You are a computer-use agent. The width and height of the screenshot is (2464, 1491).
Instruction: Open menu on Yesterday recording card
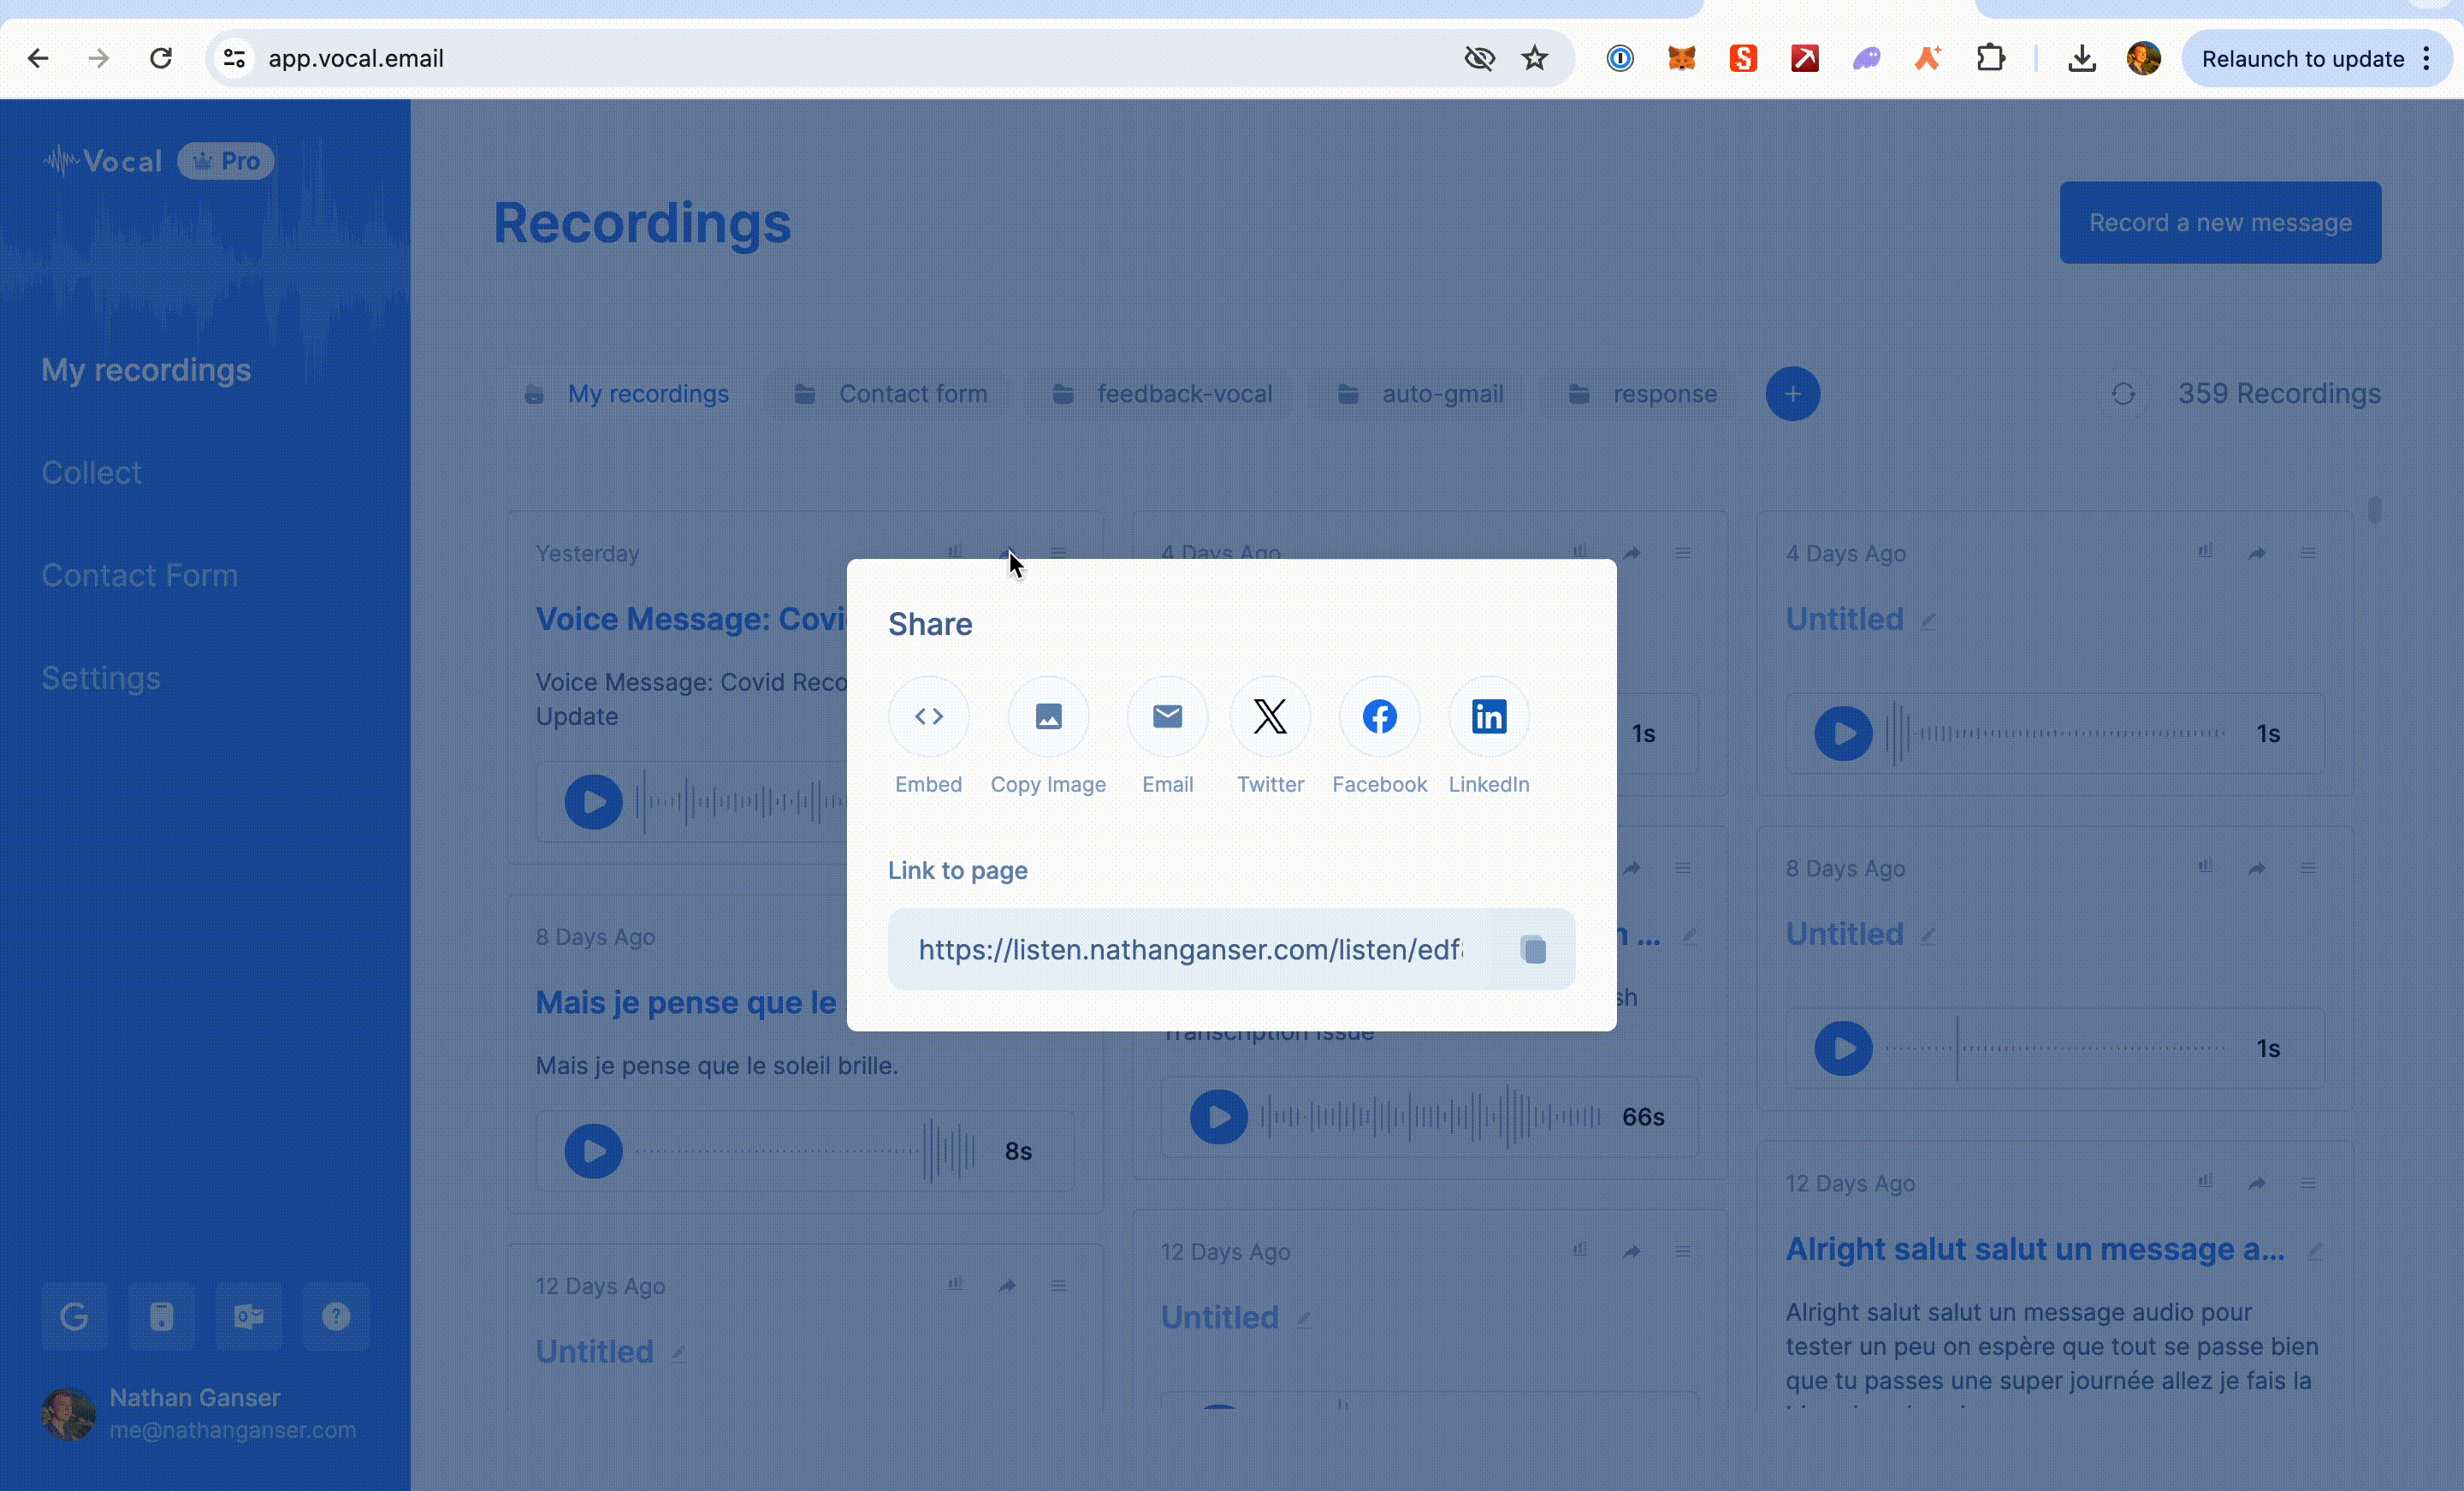click(1058, 552)
